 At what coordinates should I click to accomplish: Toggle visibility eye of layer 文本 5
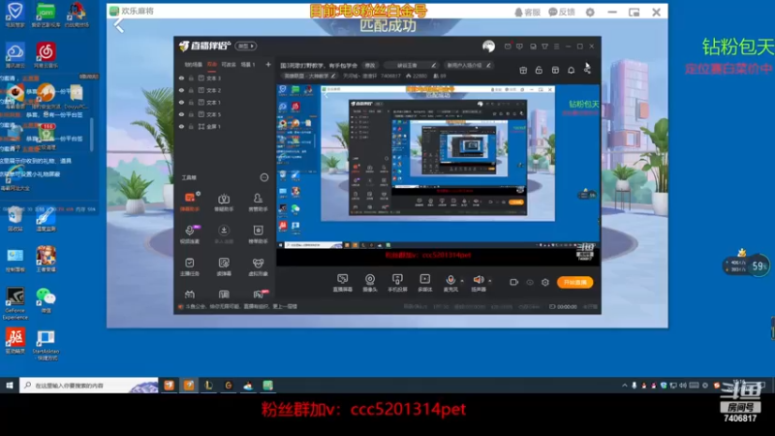[181, 114]
